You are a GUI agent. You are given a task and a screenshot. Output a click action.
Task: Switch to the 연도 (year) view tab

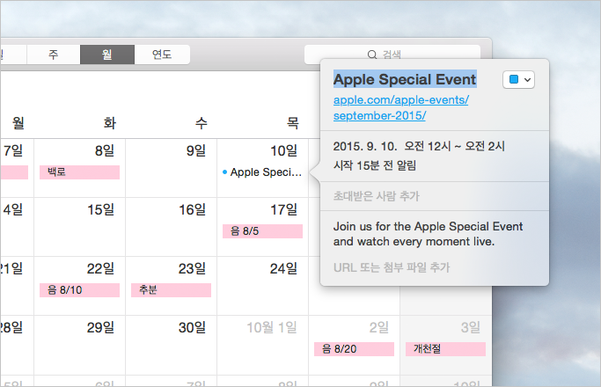162,55
